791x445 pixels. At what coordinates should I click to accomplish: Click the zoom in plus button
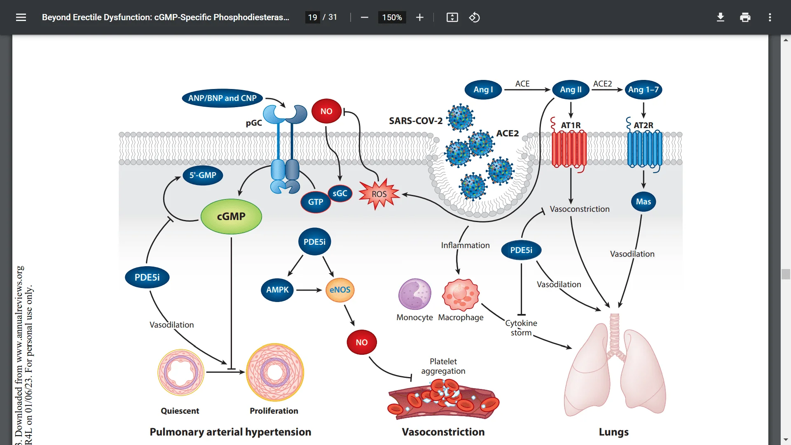click(419, 17)
